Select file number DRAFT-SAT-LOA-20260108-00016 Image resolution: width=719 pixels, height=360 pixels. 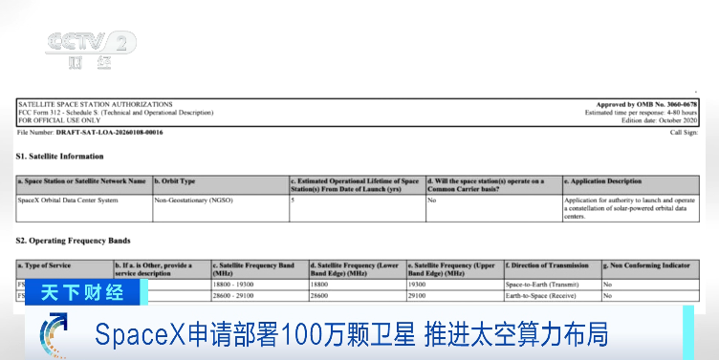[x=109, y=133]
